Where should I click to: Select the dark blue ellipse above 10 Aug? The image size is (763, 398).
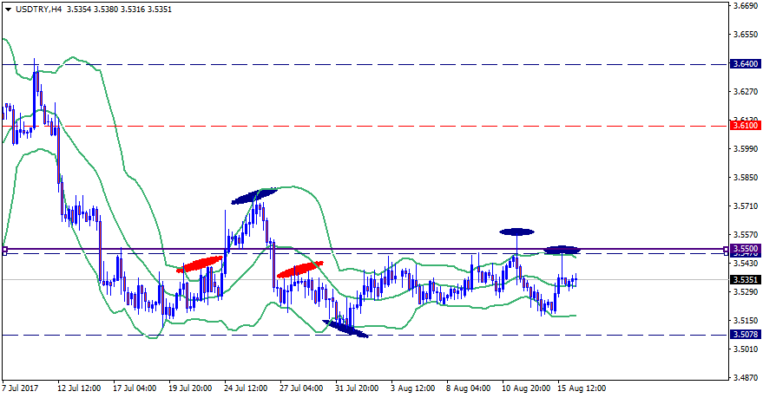(x=516, y=231)
